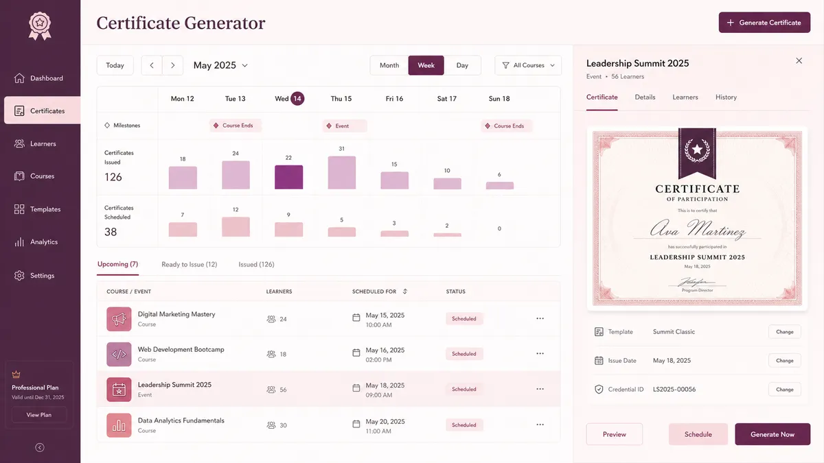Open more options for Digital Marketing Mastery

[540, 318]
